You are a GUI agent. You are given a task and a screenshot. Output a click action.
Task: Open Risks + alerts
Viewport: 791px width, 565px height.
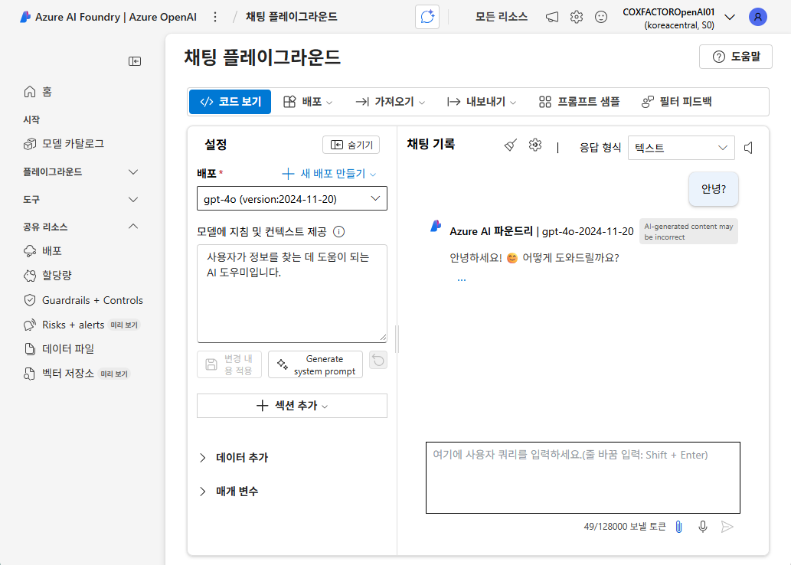tap(82, 325)
